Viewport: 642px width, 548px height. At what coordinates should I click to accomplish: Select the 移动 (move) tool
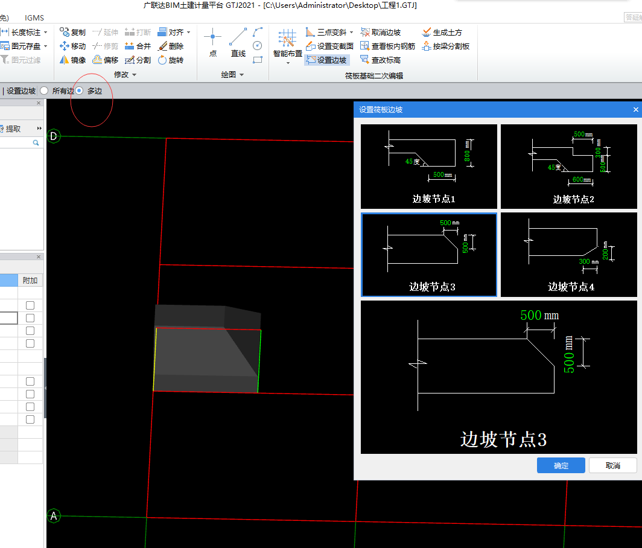pyautogui.click(x=72, y=46)
